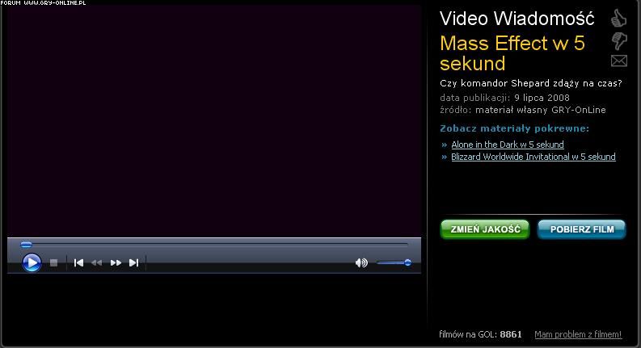The image size is (641, 348).
Task: Click the volume slider
Action: 394,262
